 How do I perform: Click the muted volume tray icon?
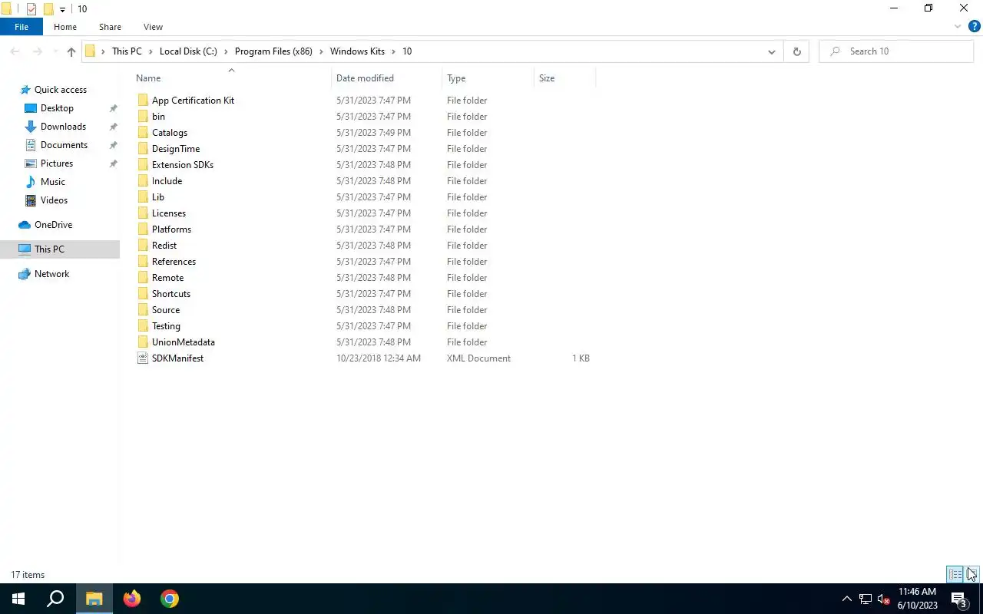click(x=883, y=599)
